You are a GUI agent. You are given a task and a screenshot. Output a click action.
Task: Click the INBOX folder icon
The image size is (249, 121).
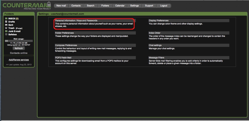click(6, 18)
